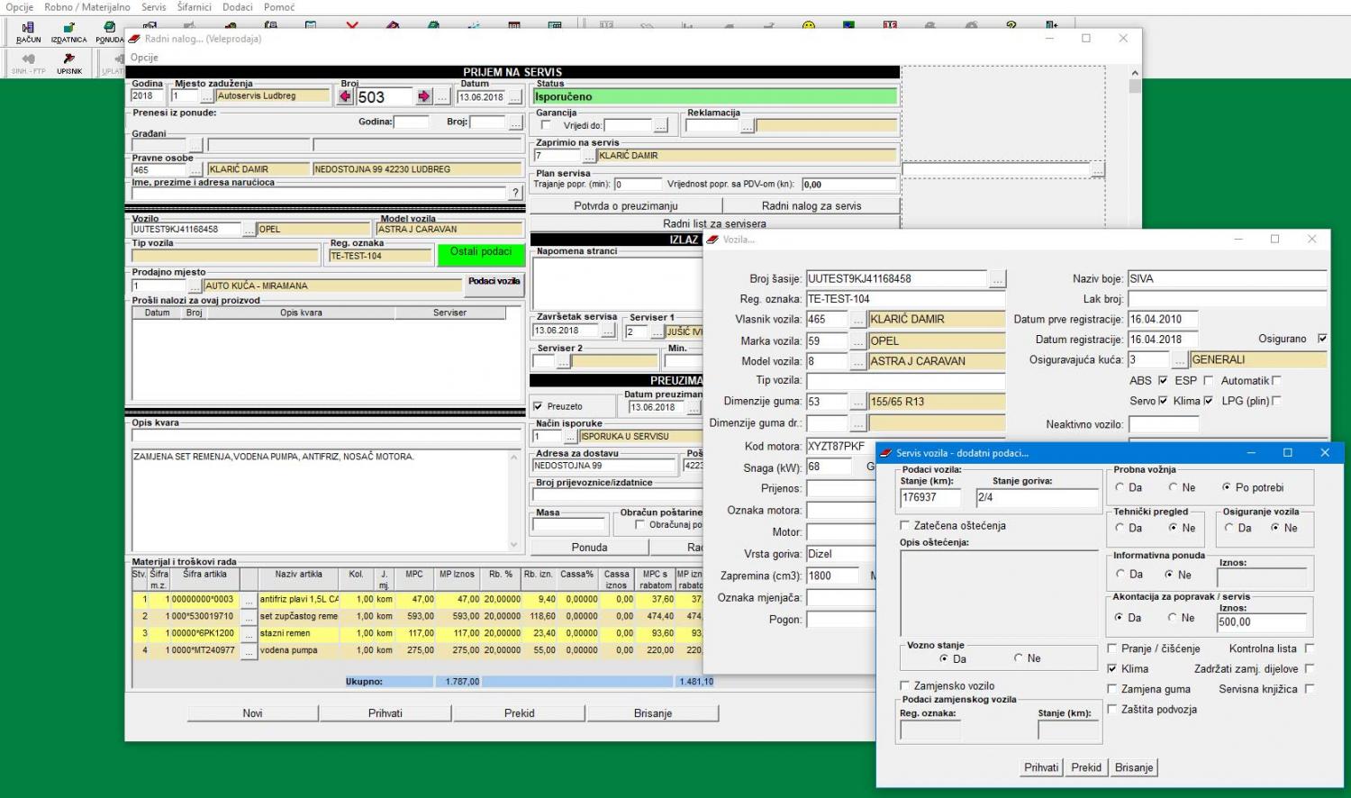Go to previous work order with left red arrow
The image size is (1351, 798).
click(x=347, y=96)
